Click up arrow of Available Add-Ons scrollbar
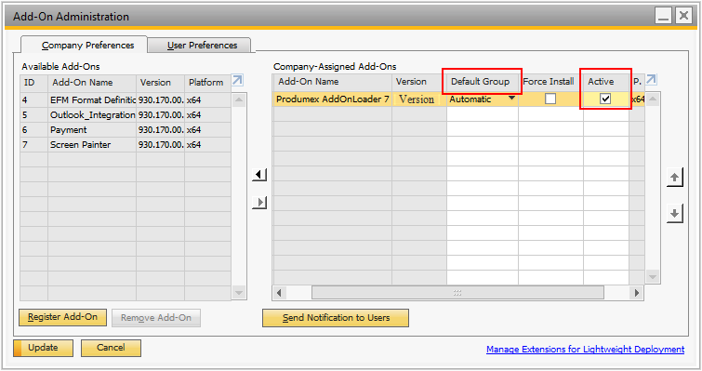This screenshot has height=371, width=702. tap(239, 99)
